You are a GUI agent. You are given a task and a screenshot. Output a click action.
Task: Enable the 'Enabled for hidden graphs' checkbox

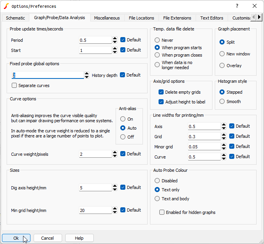[162, 212]
